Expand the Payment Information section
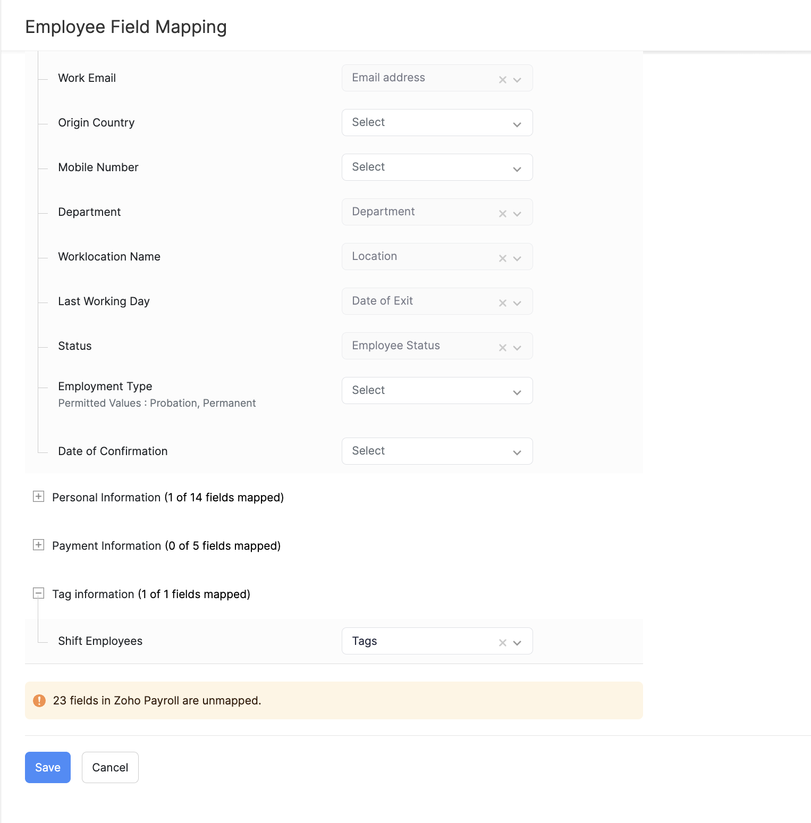Image resolution: width=811 pixels, height=823 pixels. coord(38,545)
